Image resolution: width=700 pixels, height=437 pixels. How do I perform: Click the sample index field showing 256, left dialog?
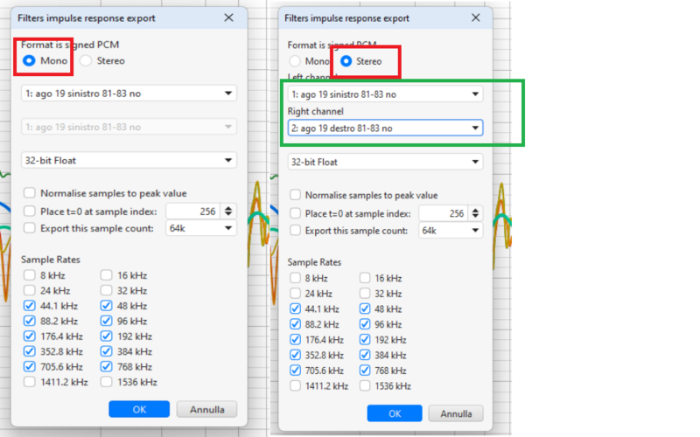coord(192,212)
